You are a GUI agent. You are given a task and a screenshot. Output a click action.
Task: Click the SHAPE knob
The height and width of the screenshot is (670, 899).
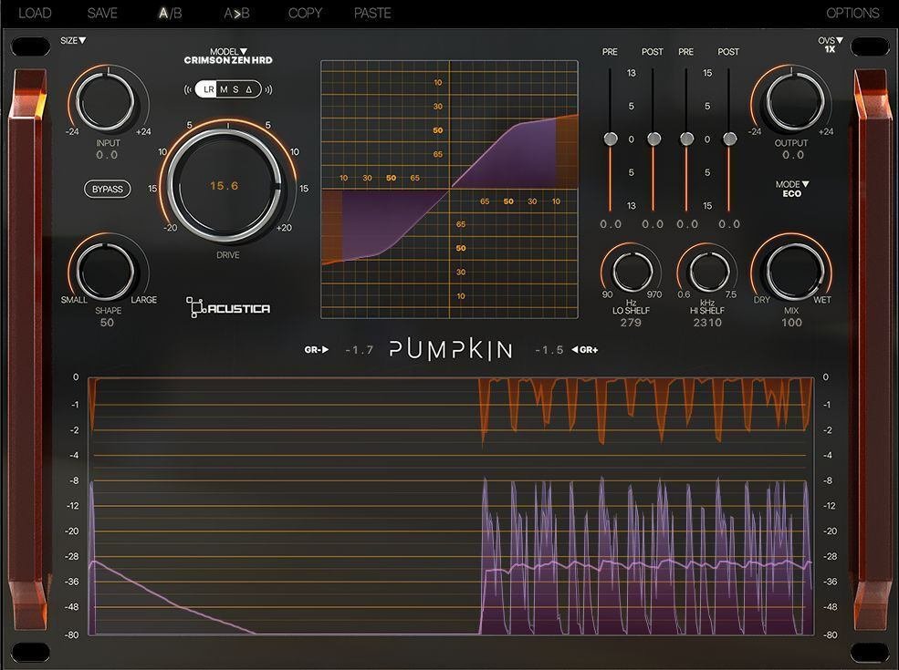coord(106,271)
